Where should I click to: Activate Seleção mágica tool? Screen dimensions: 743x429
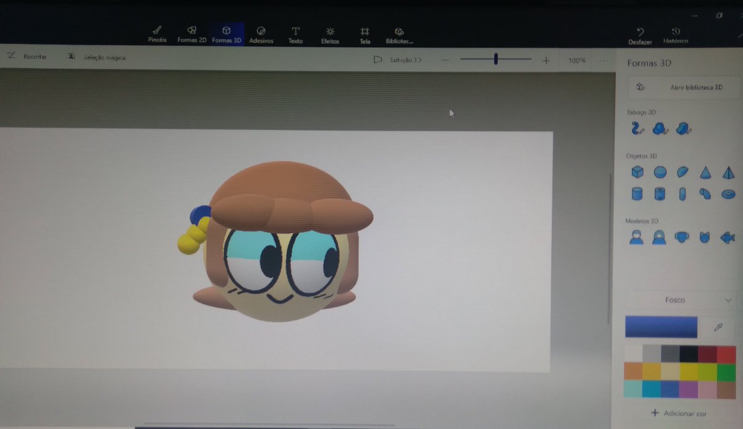[97, 58]
